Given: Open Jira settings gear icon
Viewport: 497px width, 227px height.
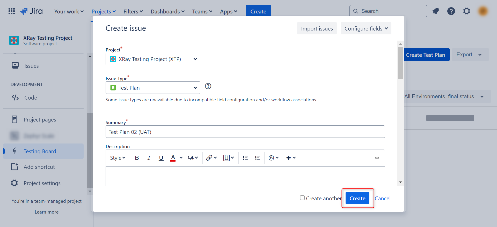Looking at the screenshot, I should tap(466, 11).
